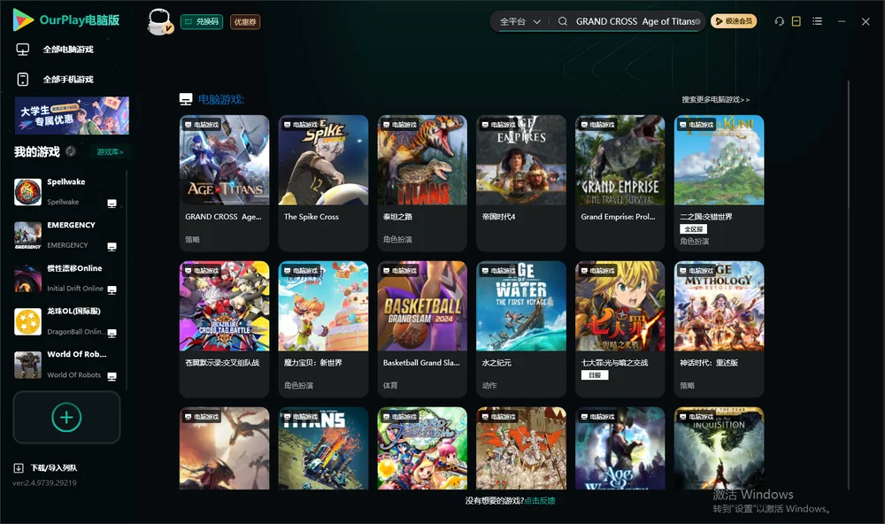Click the my games list scrollbar

127,280
